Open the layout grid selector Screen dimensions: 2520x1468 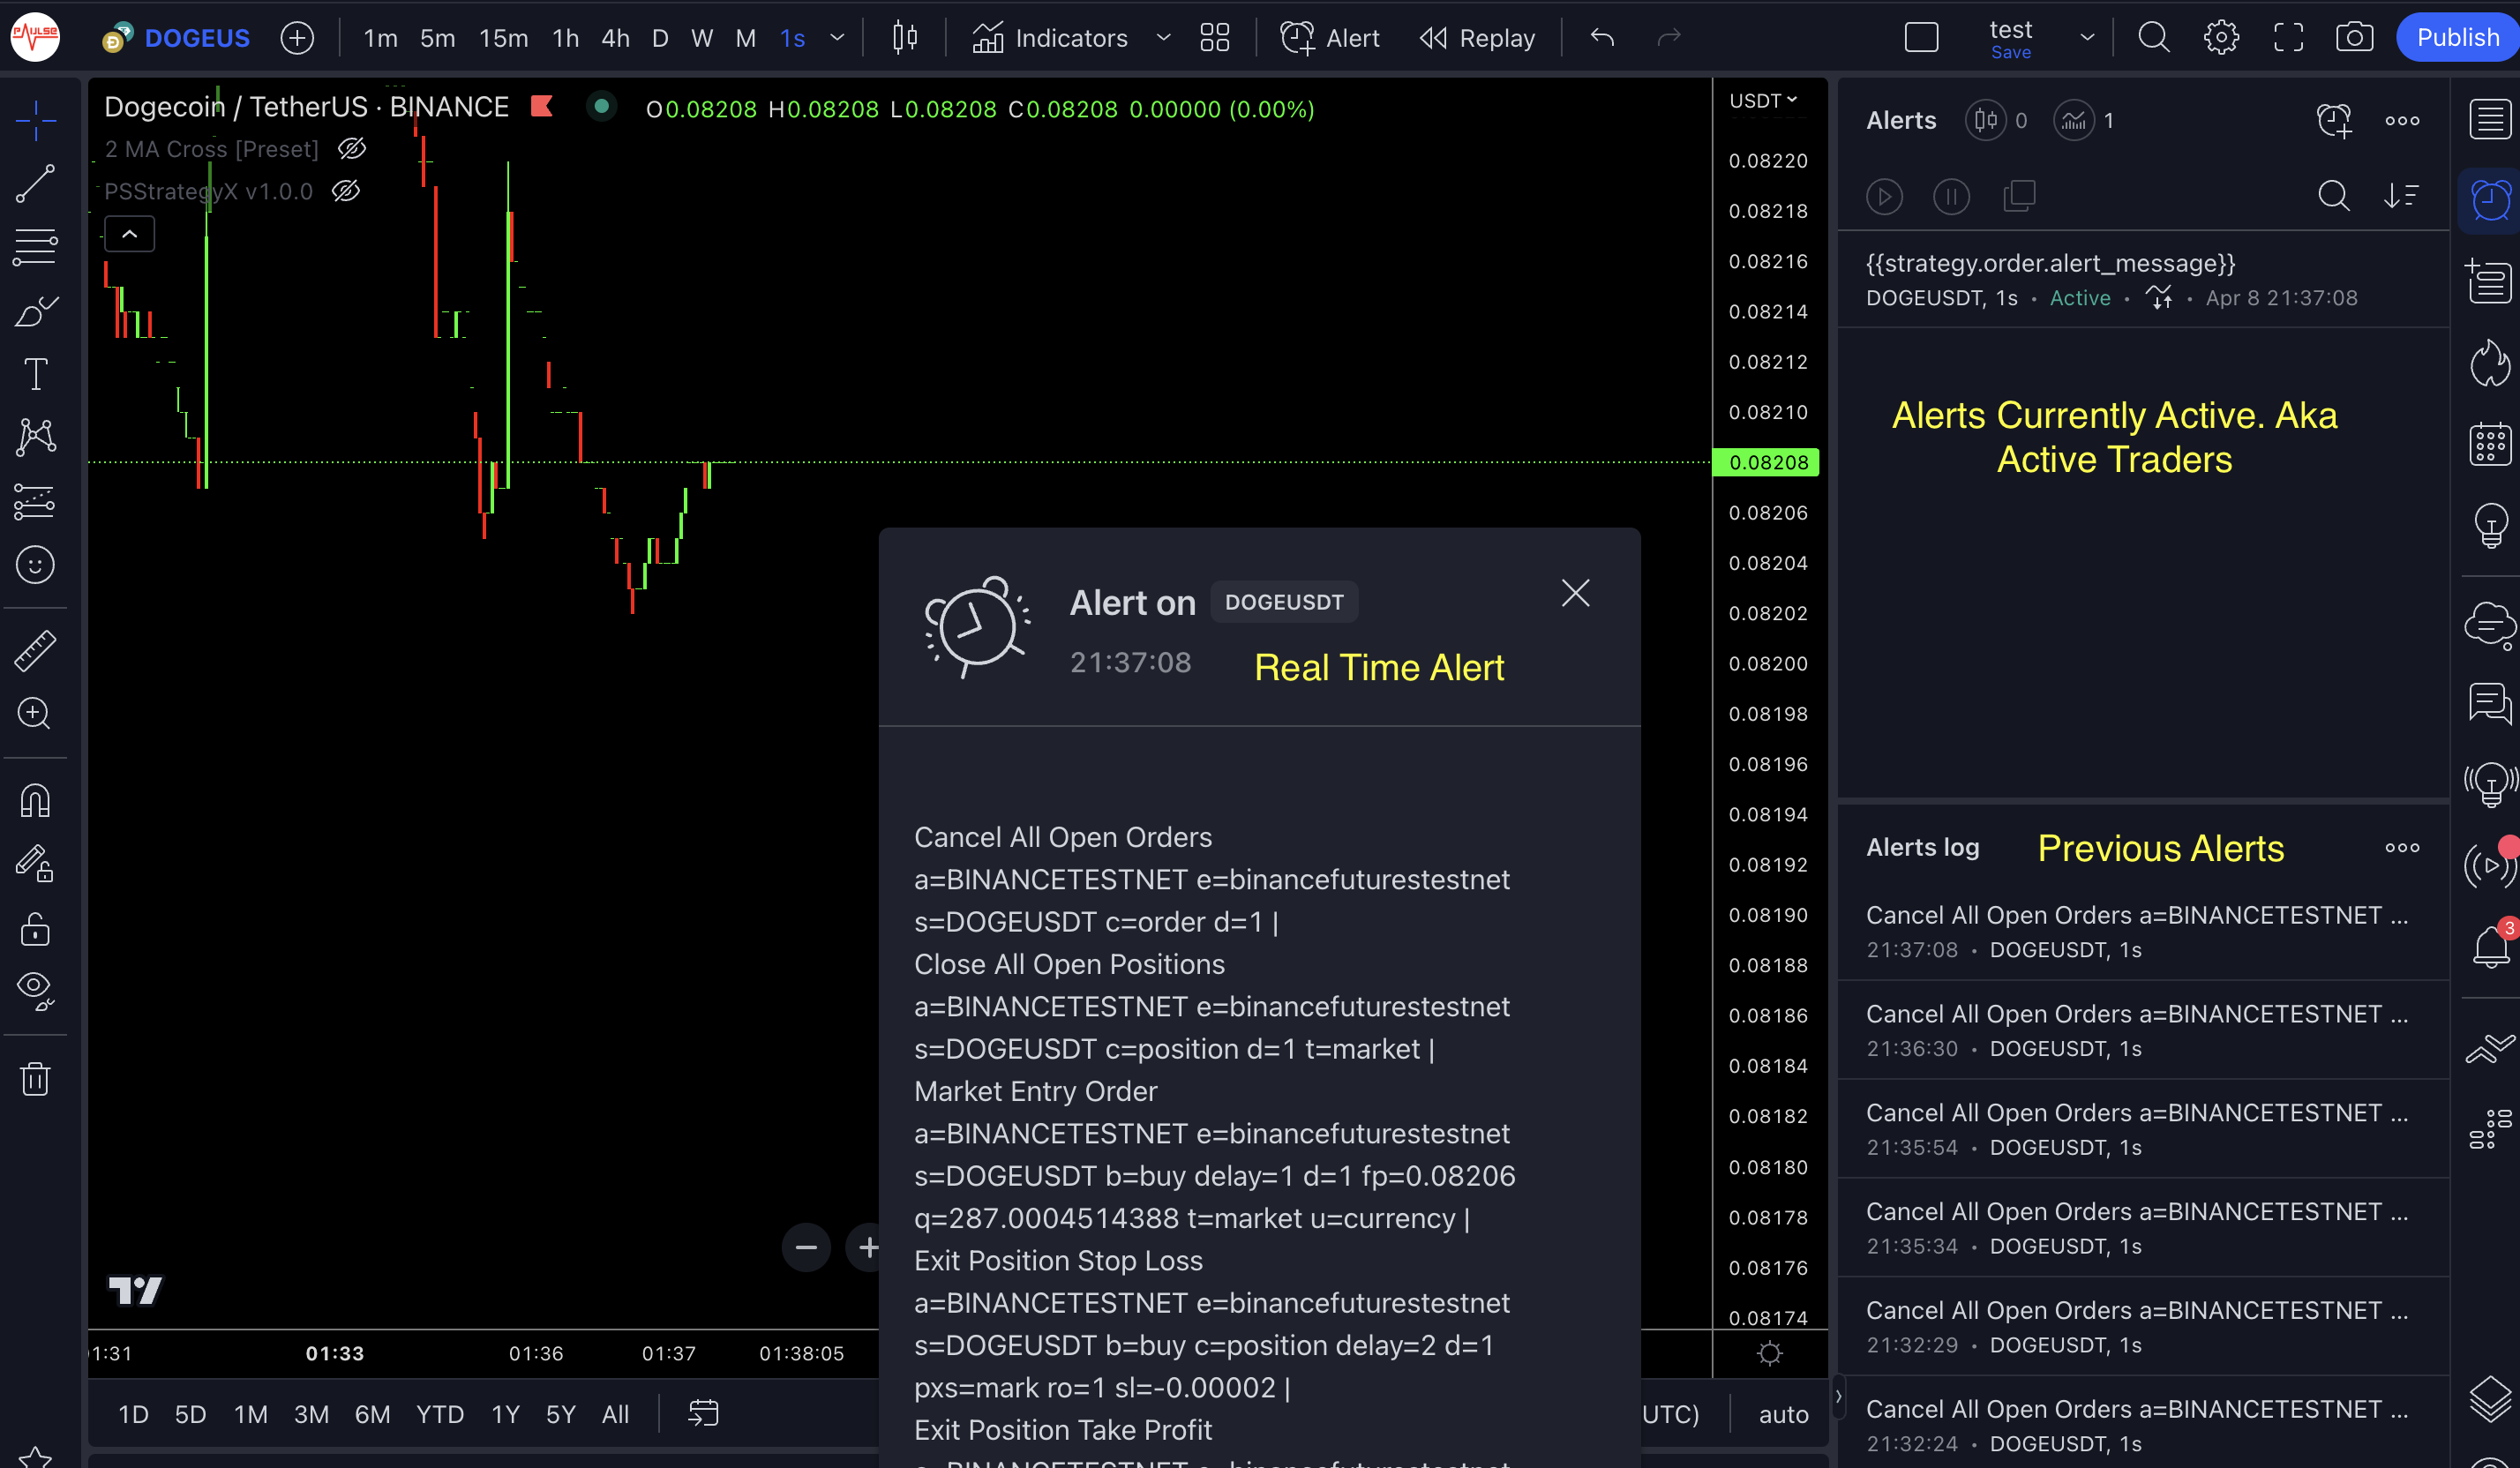1214,38
